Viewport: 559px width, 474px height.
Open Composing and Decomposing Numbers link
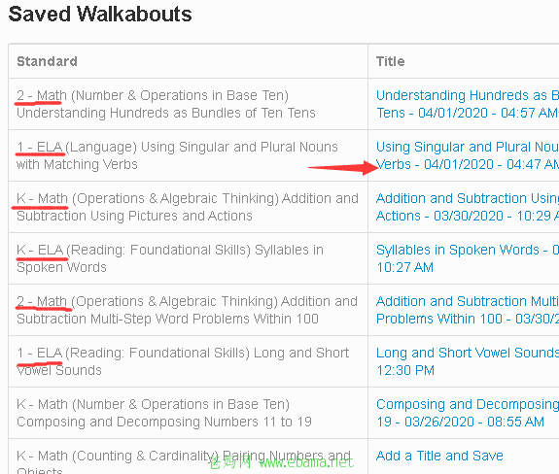[x=468, y=413]
